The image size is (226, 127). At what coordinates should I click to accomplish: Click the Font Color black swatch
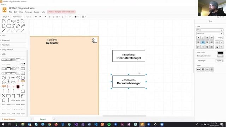click(x=220, y=53)
